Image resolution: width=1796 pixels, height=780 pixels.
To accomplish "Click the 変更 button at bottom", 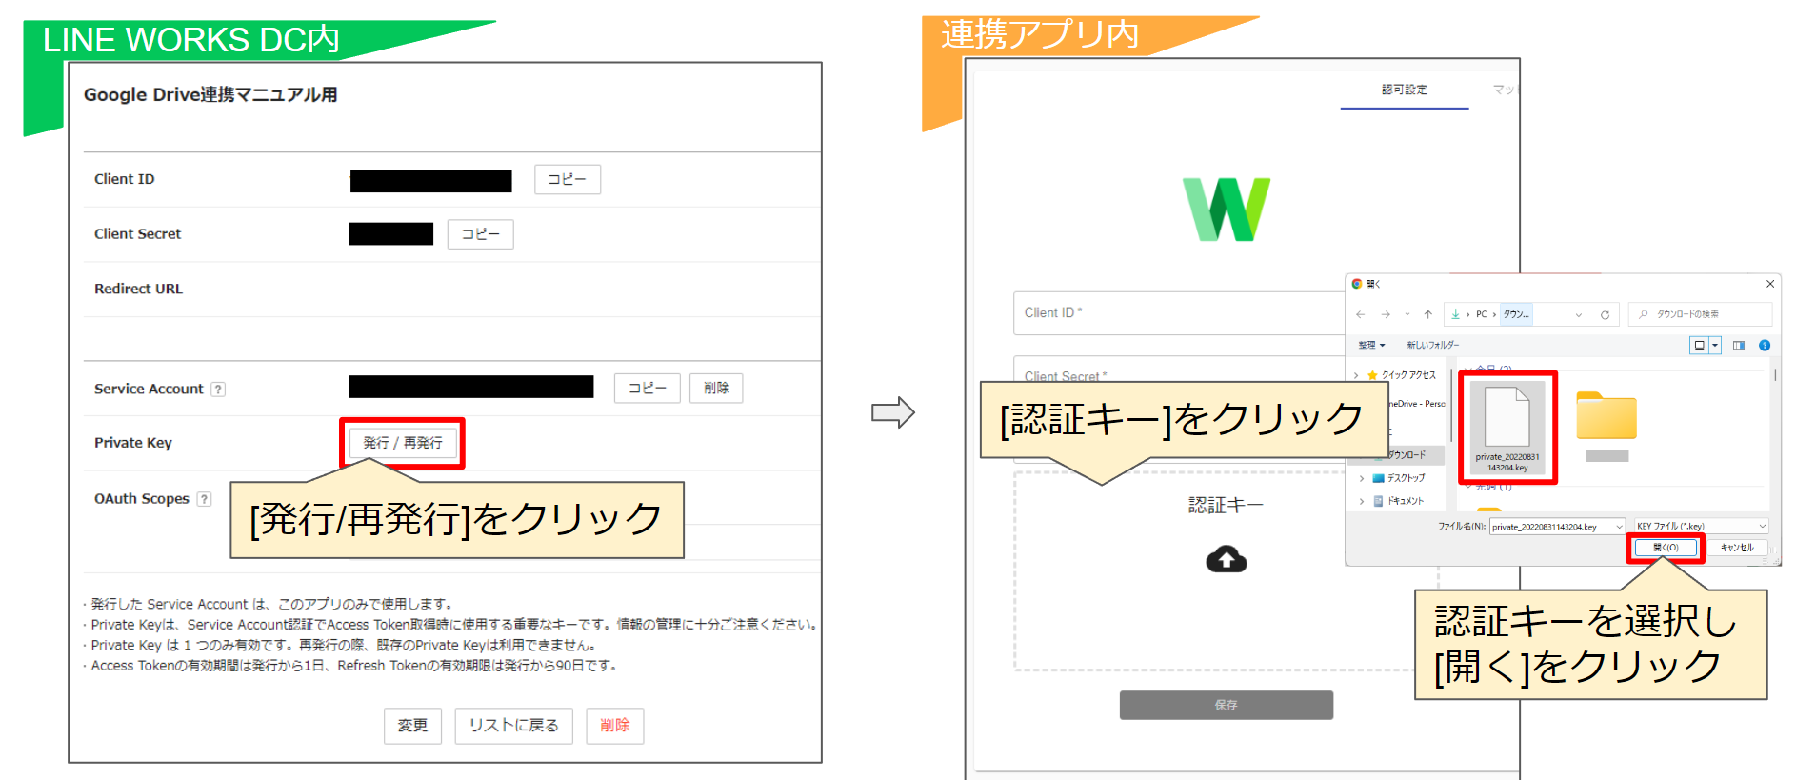I will [412, 726].
